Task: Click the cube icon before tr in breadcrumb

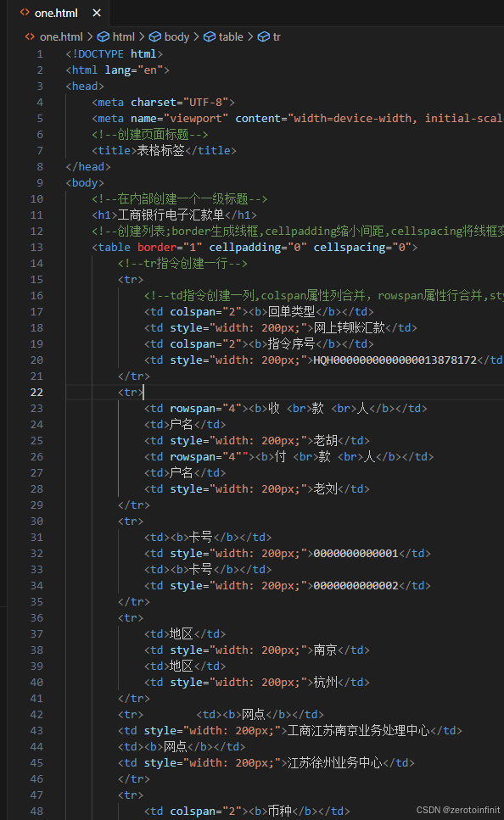Action: [x=264, y=36]
